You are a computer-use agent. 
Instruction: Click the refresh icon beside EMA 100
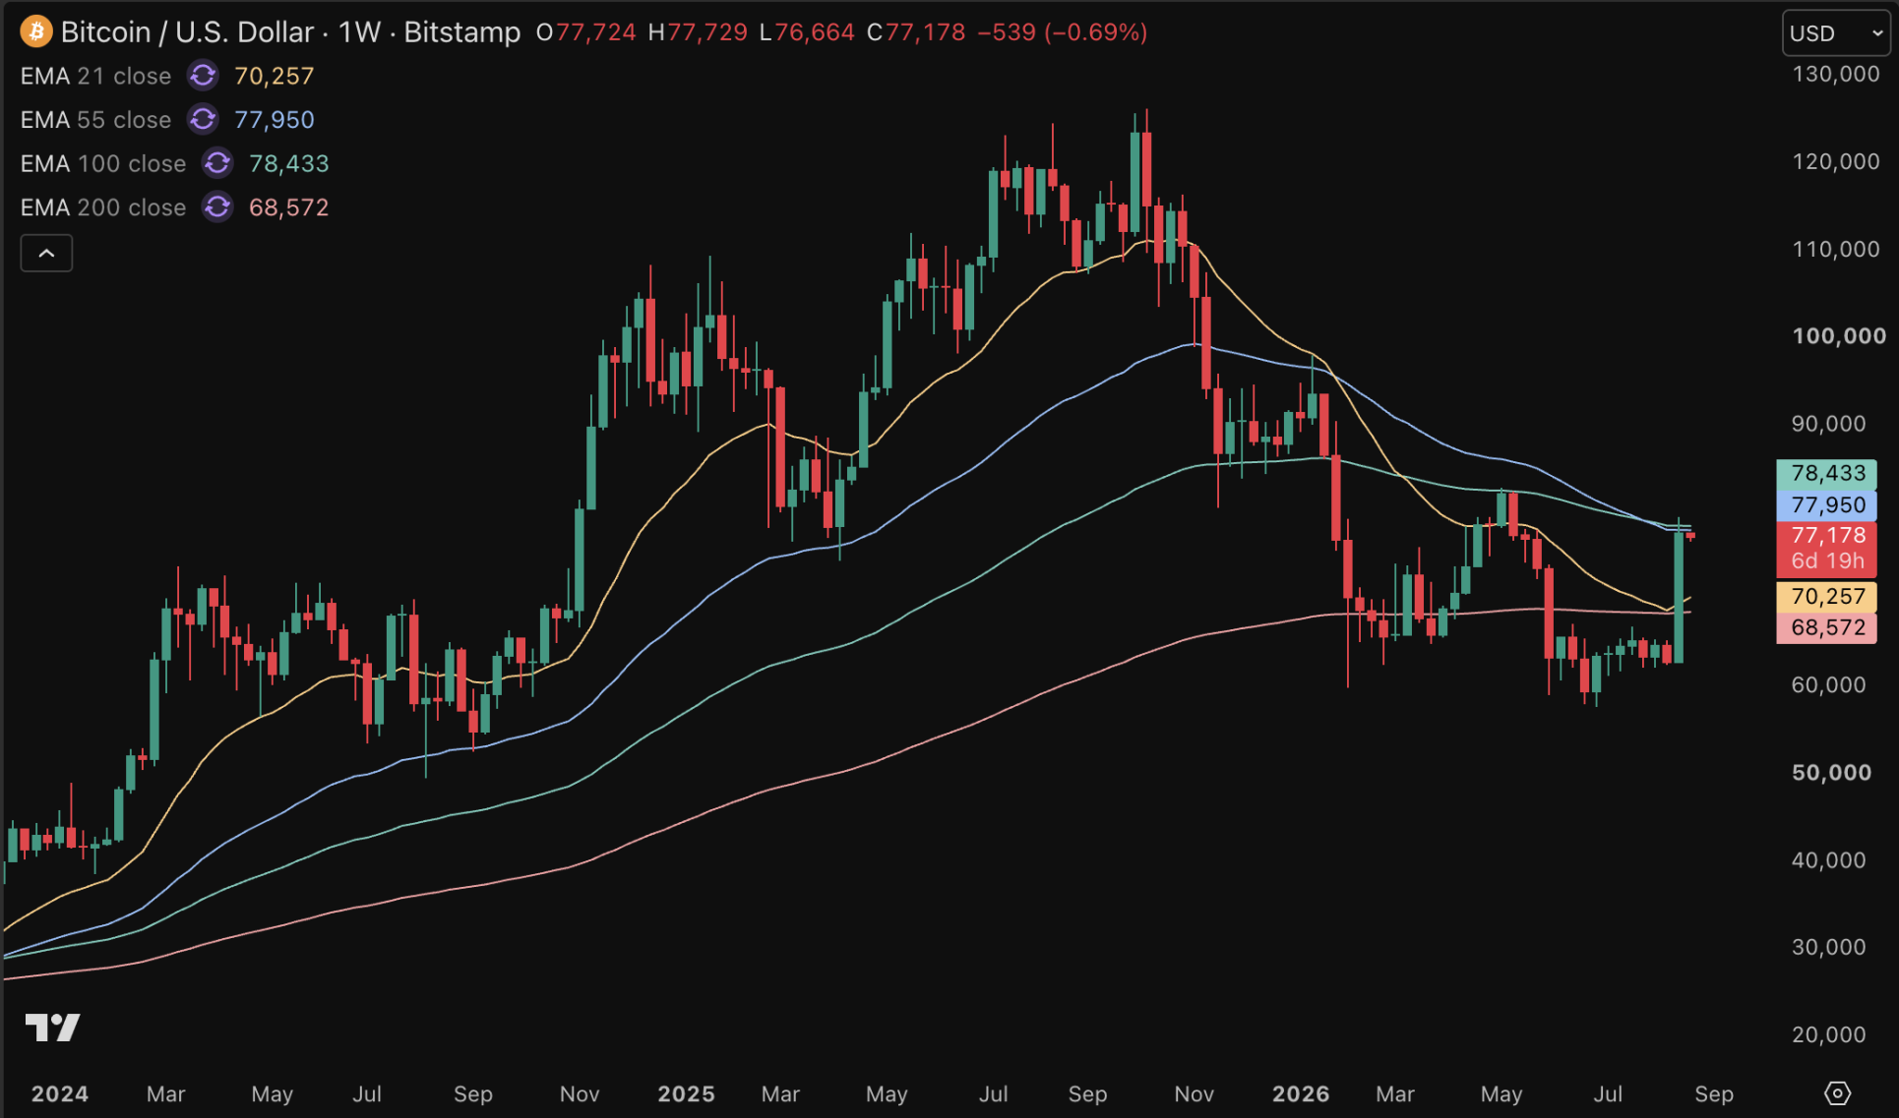217,163
